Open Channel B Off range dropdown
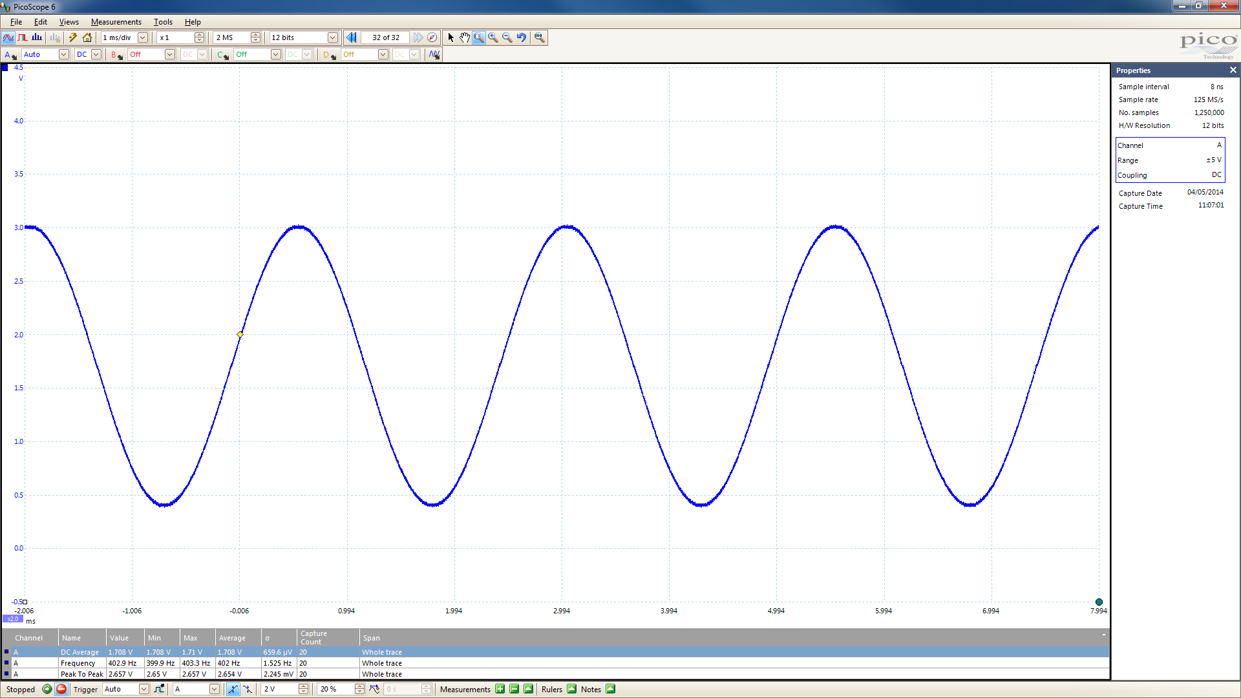Screen dimensions: 1241x698 (170, 54)
